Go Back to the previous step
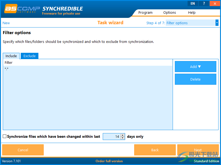The width and height of the screenshot is (221, 165). (155, 150)
